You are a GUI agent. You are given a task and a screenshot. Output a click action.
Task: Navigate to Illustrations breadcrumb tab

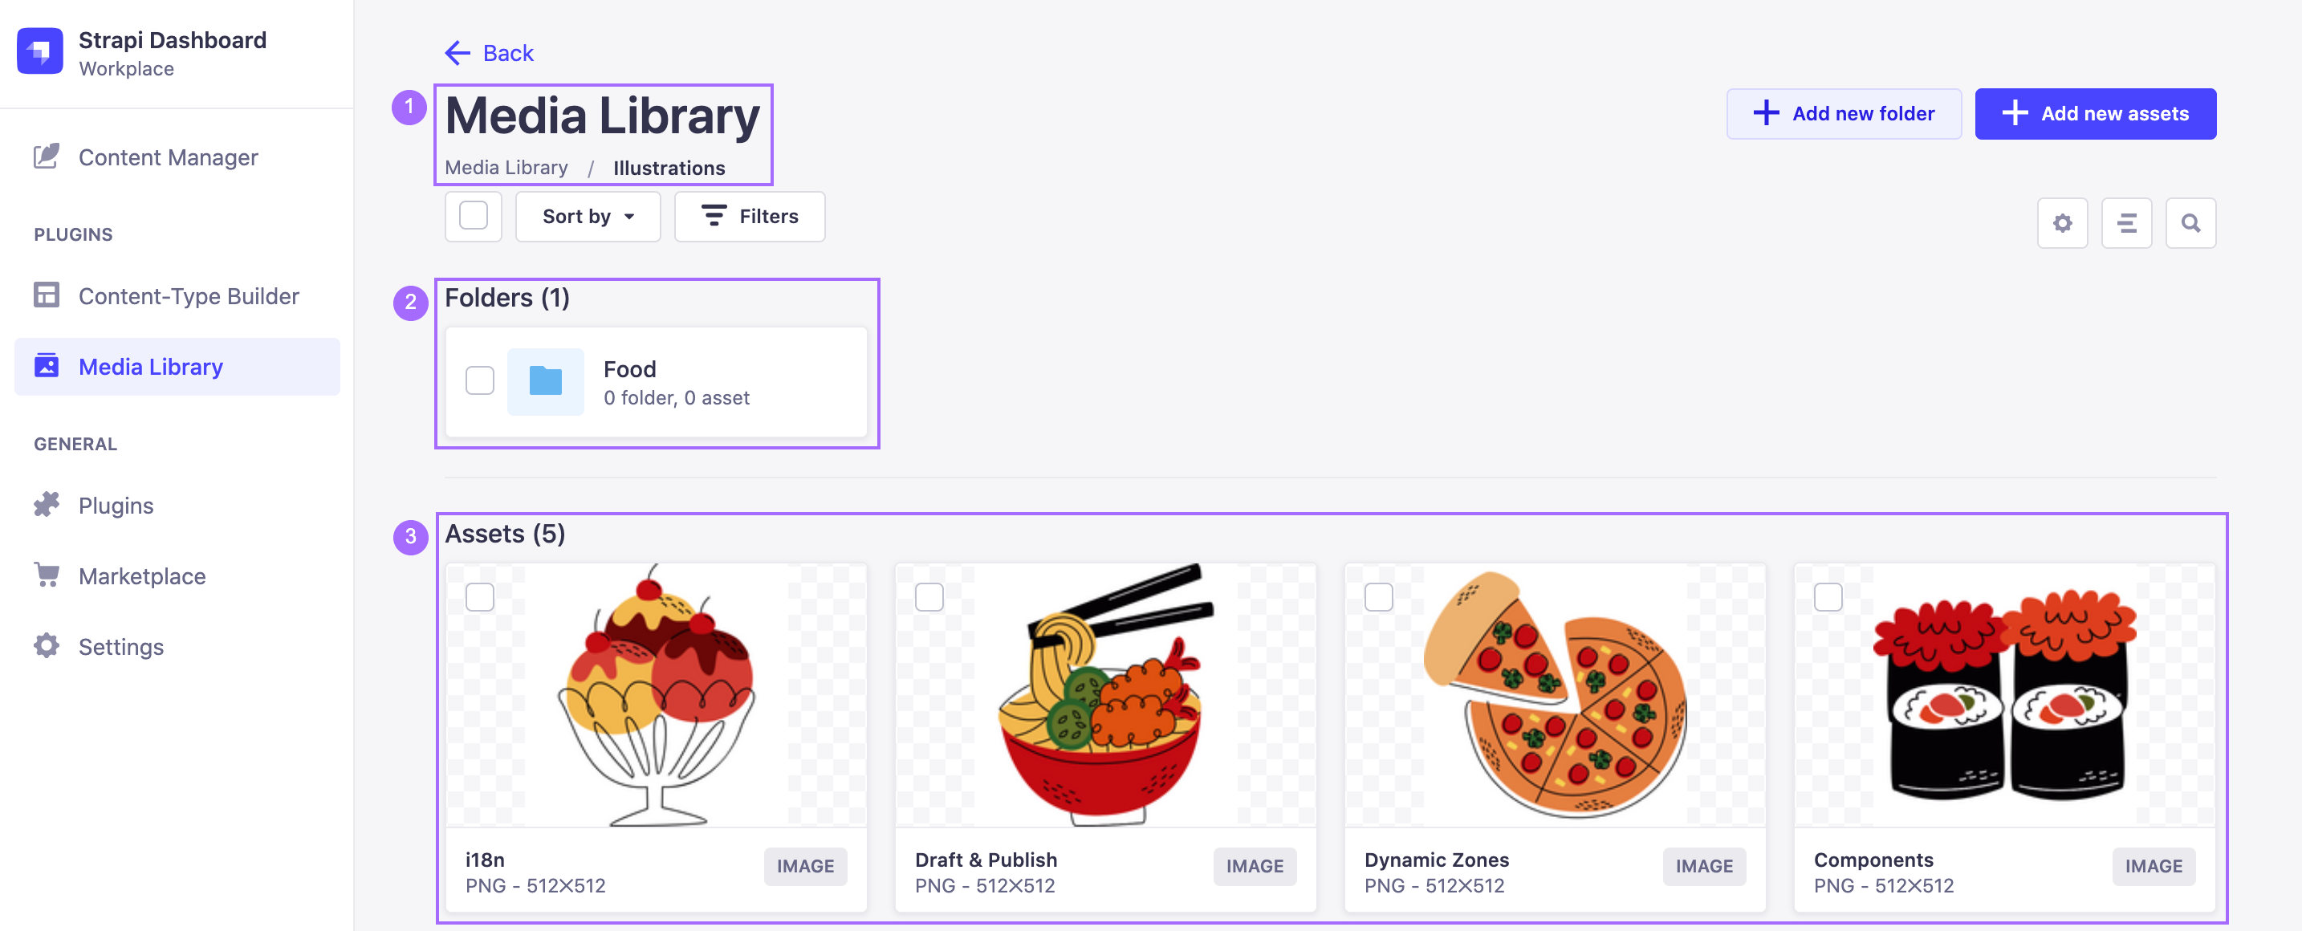tap(668, 166)
